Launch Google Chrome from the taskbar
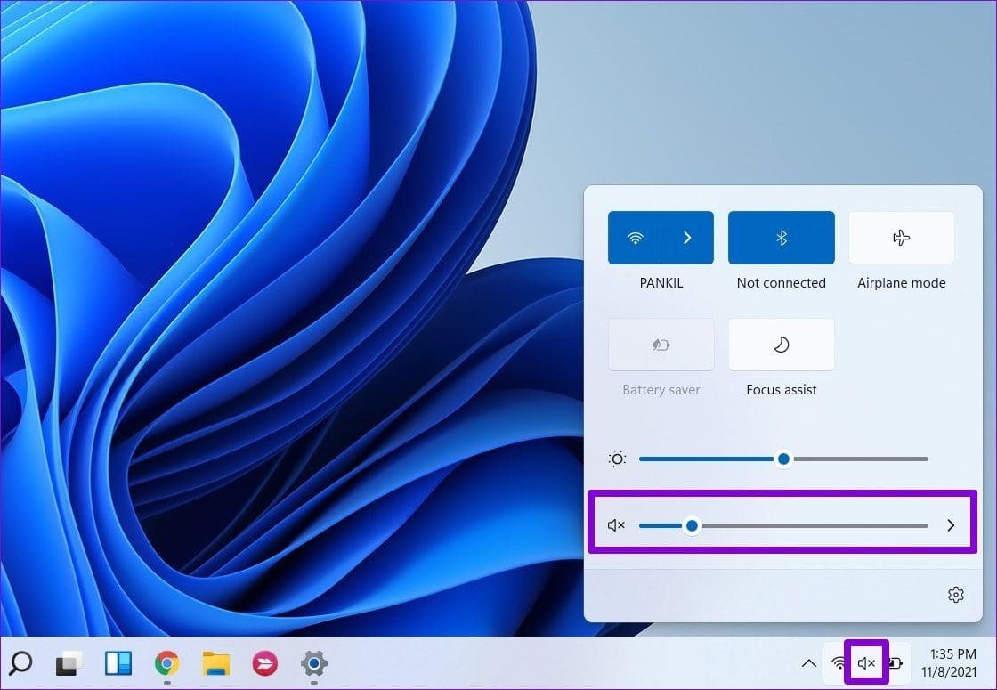Viewport: 997px width, 690px height. [166, 663]
